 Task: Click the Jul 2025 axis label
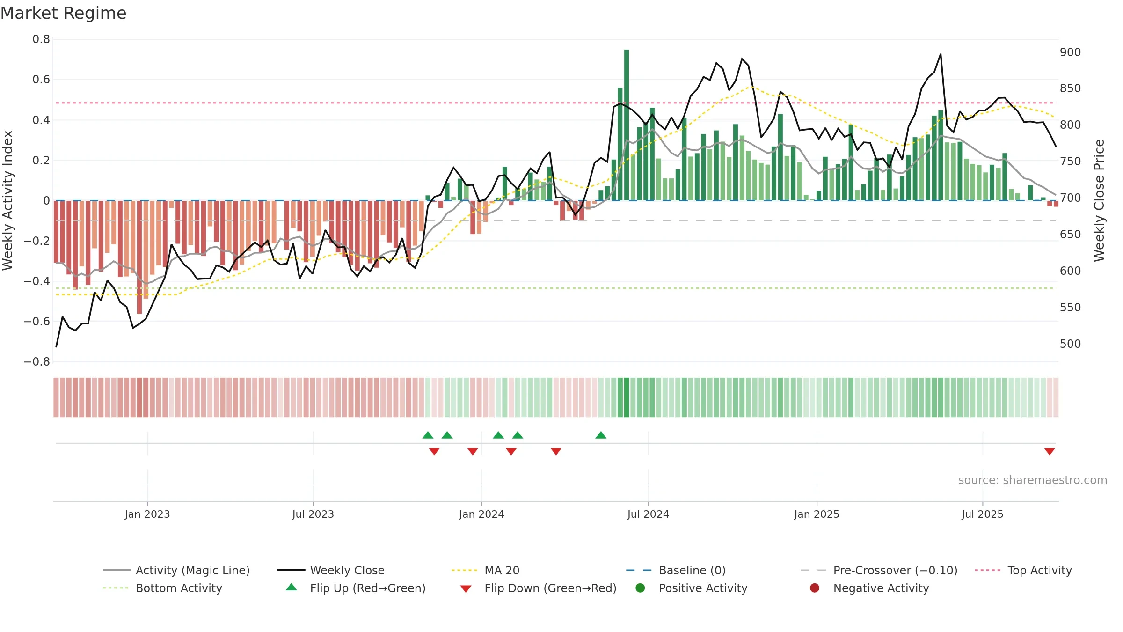[x=983, y=514]
